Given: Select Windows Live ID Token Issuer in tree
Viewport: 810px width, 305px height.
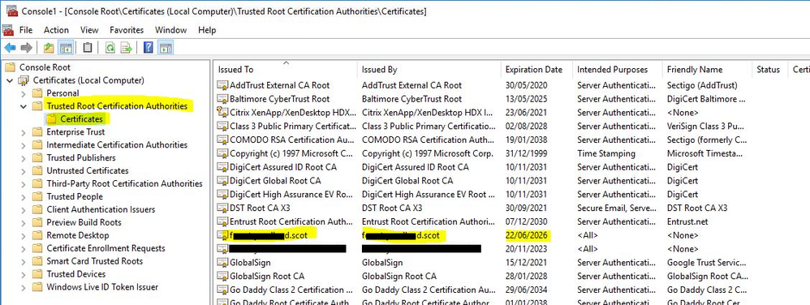Looking at the screenshot, I should pos(102,287).
